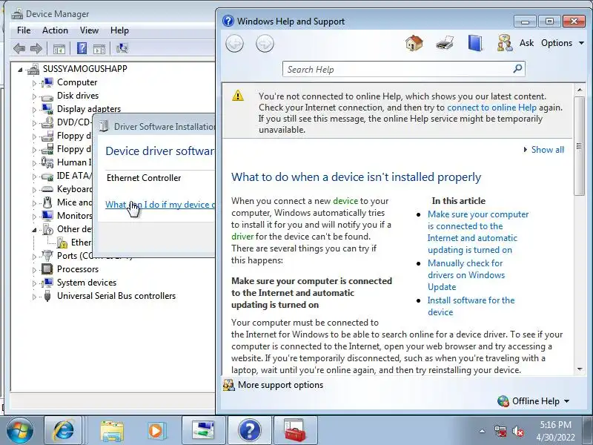Open Make sure your computer is connected link
Image resolution: width=593 pixels, height=445 pixels.
coord(478,232)
